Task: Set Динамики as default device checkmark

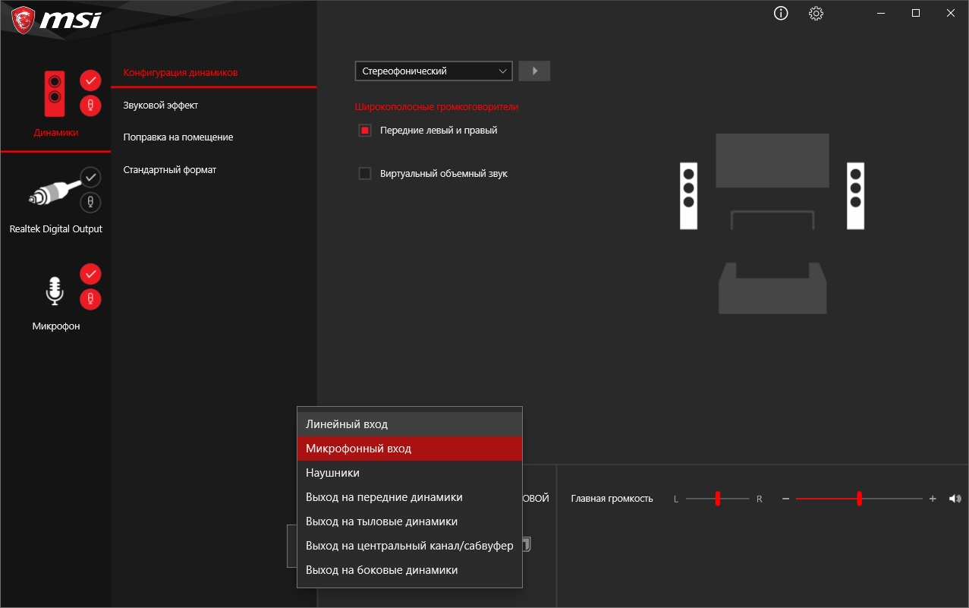Action: (x=90, y=80)
